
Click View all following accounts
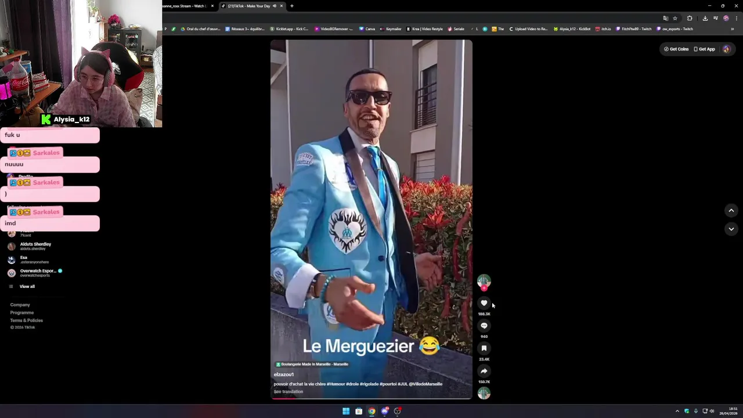22,286
